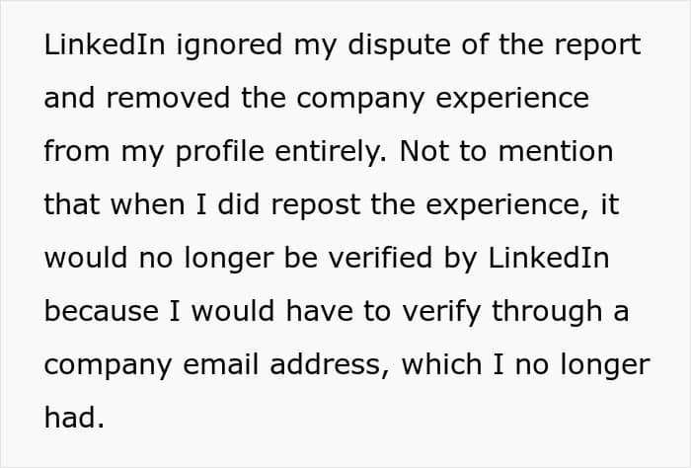Click the word "dispute"
This screenshot has height=468, width=691.
399,45
